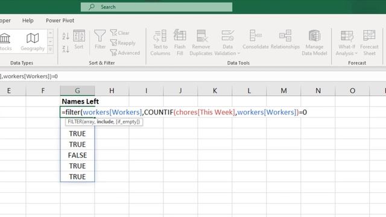Select the Stocks data type icon
This screenshot has width=386, height=217.
pos(5,42)
